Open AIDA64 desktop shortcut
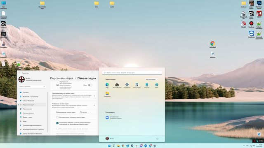Image resolution: width=264 pixels, height=148 pixels. coord(259,14)
